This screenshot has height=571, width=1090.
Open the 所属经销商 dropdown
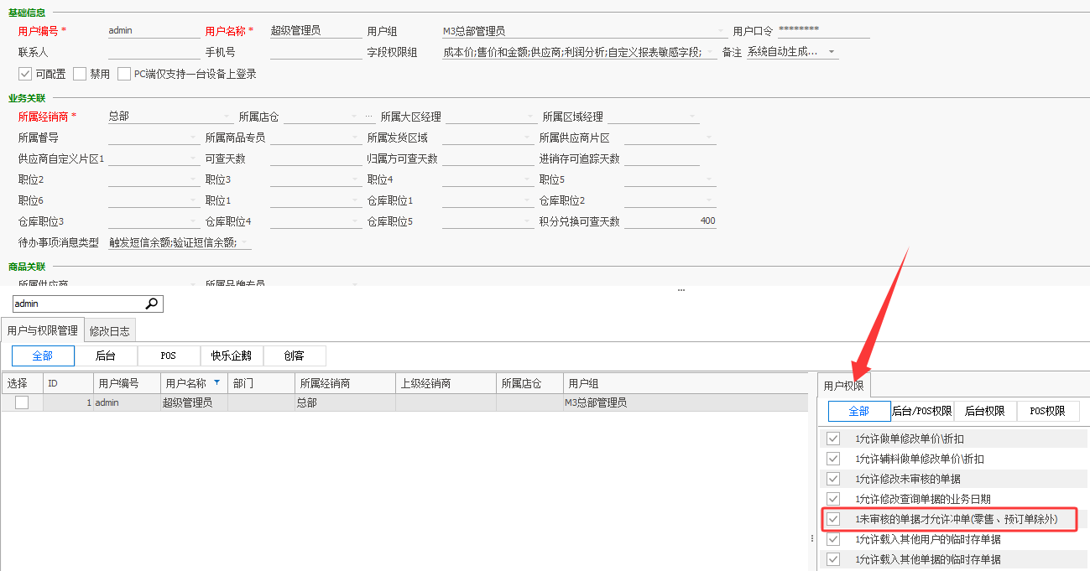point(227,117)
